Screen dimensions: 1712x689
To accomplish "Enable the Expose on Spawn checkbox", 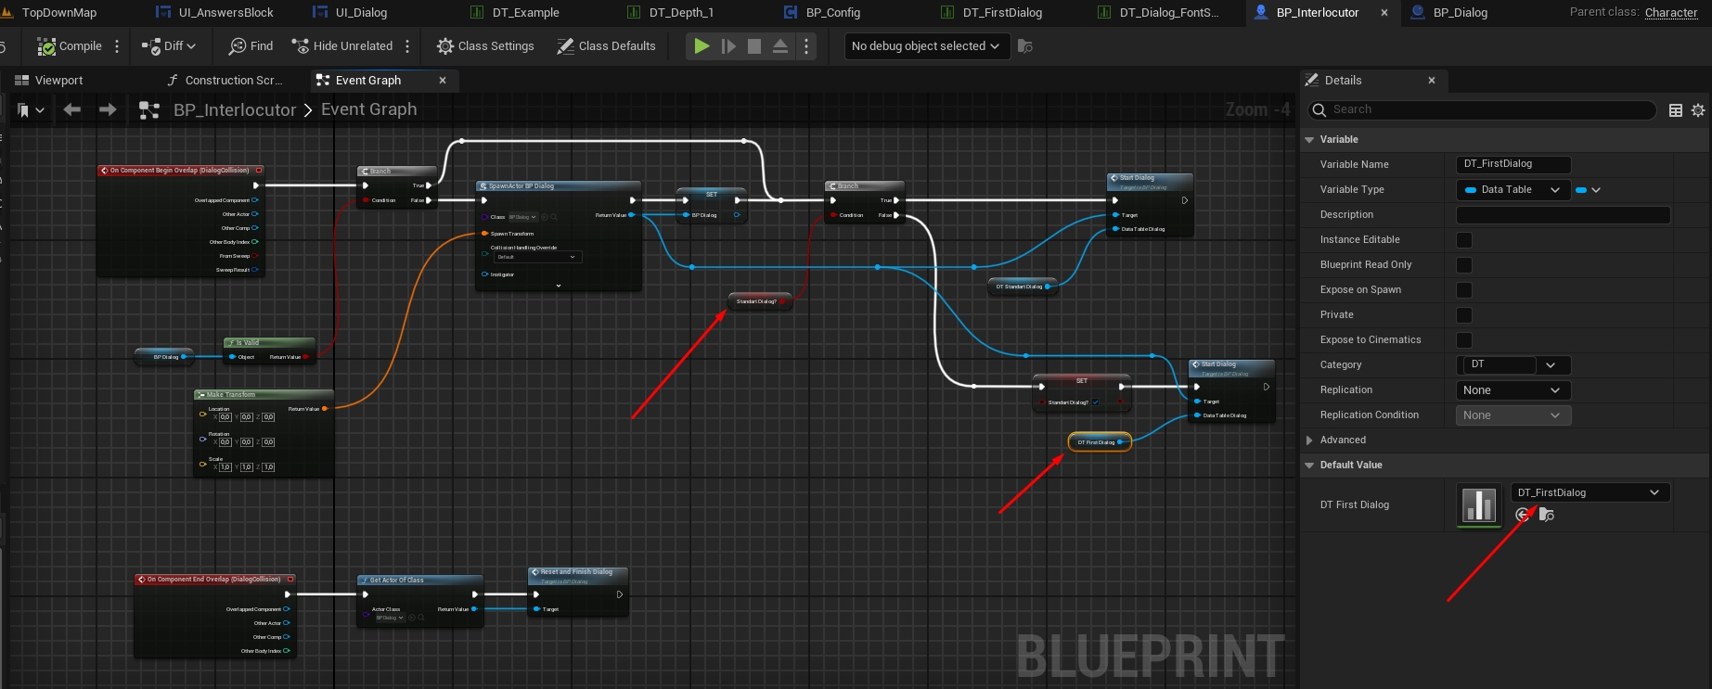I will (x=1464, y=290).
